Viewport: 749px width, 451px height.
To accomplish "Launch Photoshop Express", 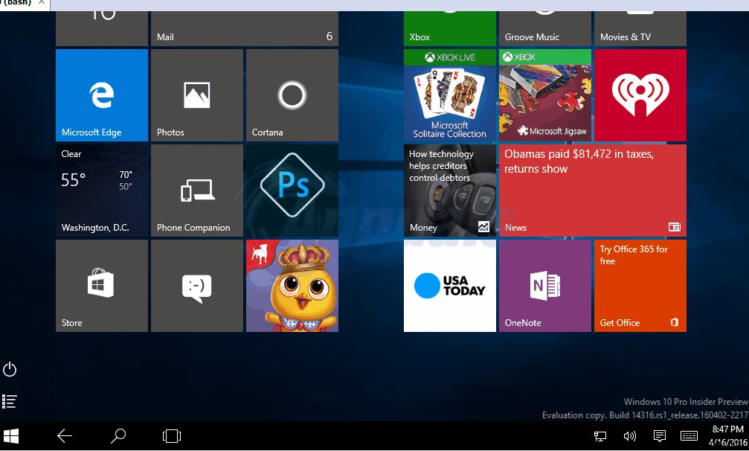I will tap(292, 190).
